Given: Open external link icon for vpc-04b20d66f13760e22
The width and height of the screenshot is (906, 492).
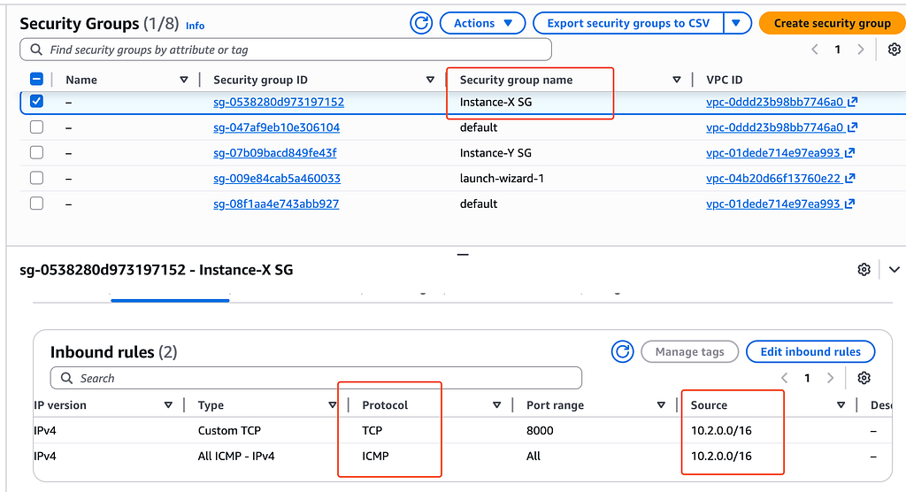Looking at the screenshot, I should coord(849,179).
